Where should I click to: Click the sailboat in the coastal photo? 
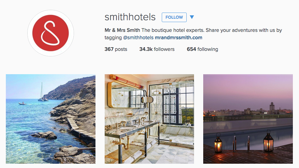click(43, 93)
